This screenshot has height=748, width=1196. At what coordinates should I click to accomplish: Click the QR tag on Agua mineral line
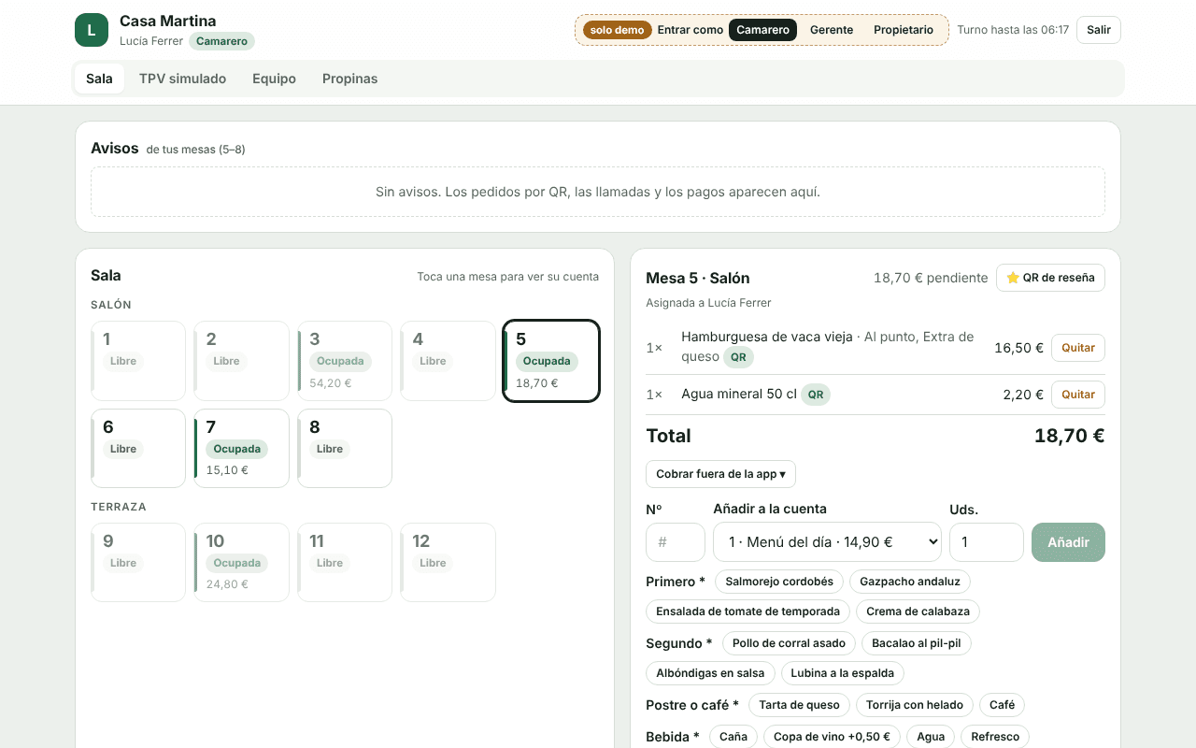[816, 395]
